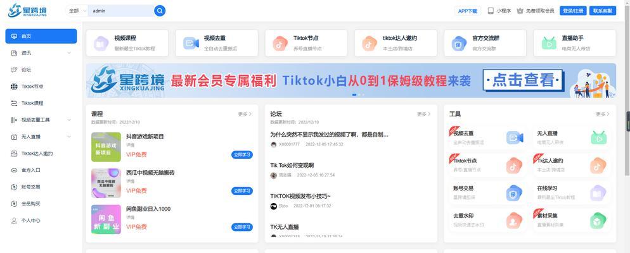
Task: Click the 点击查看 banner button
Action: pyautogui.click(x=523, y=80)
